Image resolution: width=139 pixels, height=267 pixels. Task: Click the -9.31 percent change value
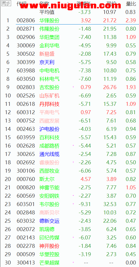pyautogui.click(x=85, y=204)
